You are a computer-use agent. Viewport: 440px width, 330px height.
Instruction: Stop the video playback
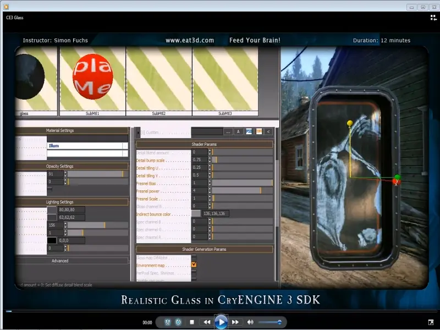[x=192, y=322]
